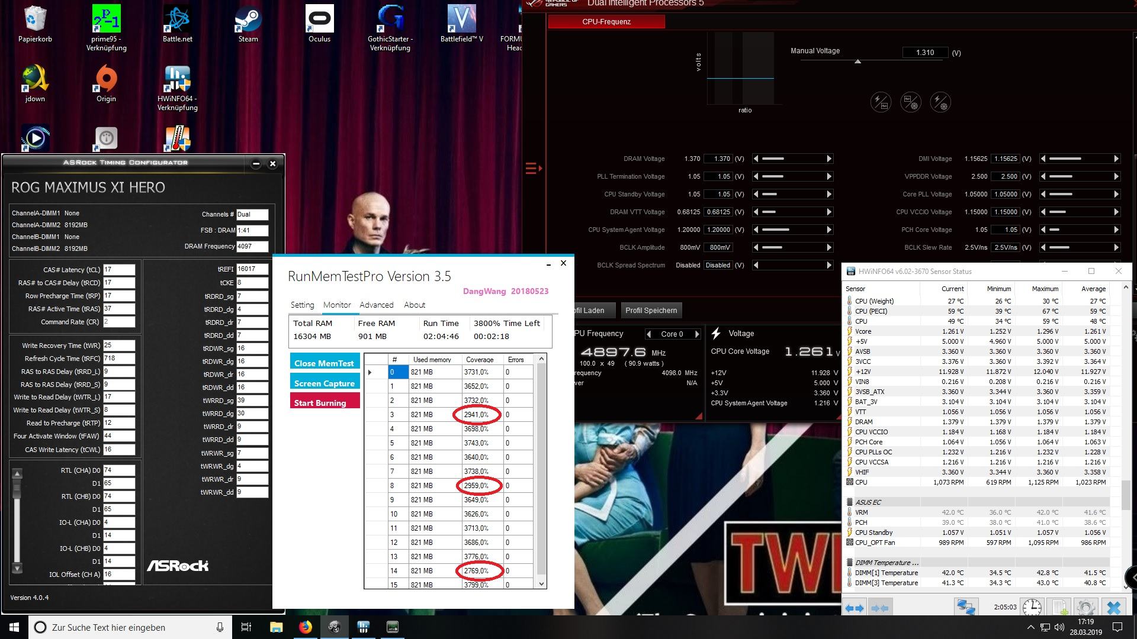Click middle round icon under Manual Voltage
Image resolution: width=1137 pixels, height=639 pixels.
coord(911,102)
